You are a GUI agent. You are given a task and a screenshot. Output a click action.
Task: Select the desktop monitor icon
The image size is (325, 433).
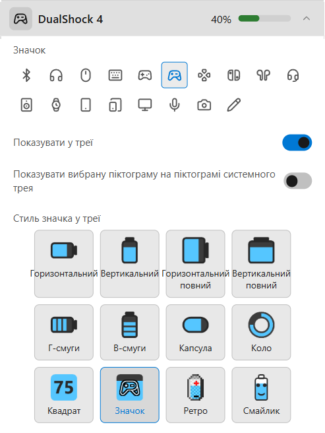tap(145, 105)
